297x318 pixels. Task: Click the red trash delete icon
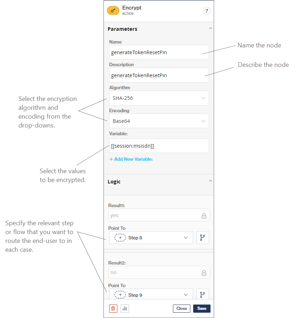113,308
